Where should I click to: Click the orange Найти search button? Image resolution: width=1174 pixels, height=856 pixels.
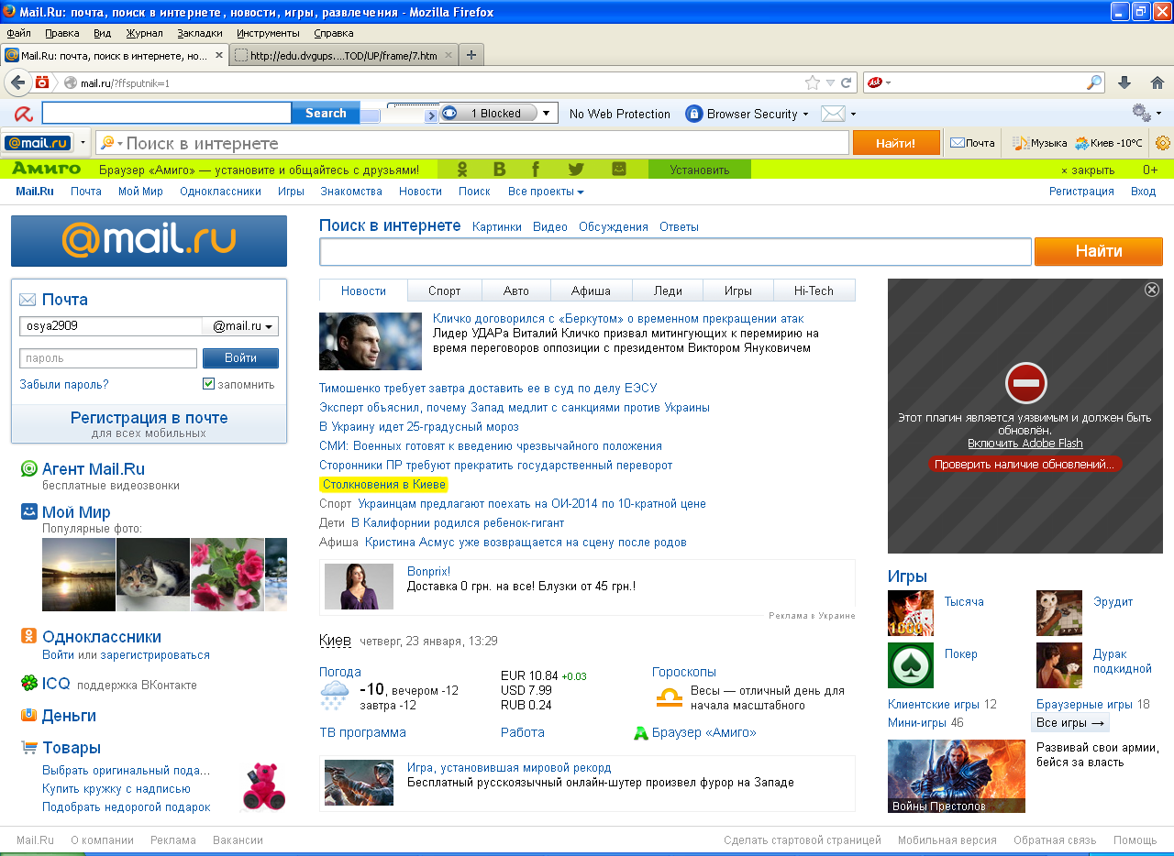pyautogui.click(x=1099, y=251)
